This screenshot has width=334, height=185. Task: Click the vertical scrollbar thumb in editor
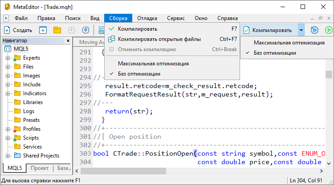click(329, 74)
